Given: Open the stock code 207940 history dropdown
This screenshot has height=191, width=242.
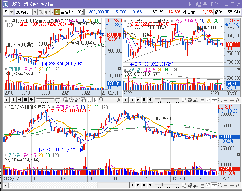Looking at the screenshot, I should [x=35, y=12].
